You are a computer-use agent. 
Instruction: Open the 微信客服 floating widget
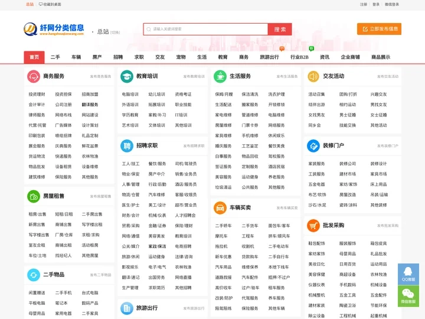[408, 296]
